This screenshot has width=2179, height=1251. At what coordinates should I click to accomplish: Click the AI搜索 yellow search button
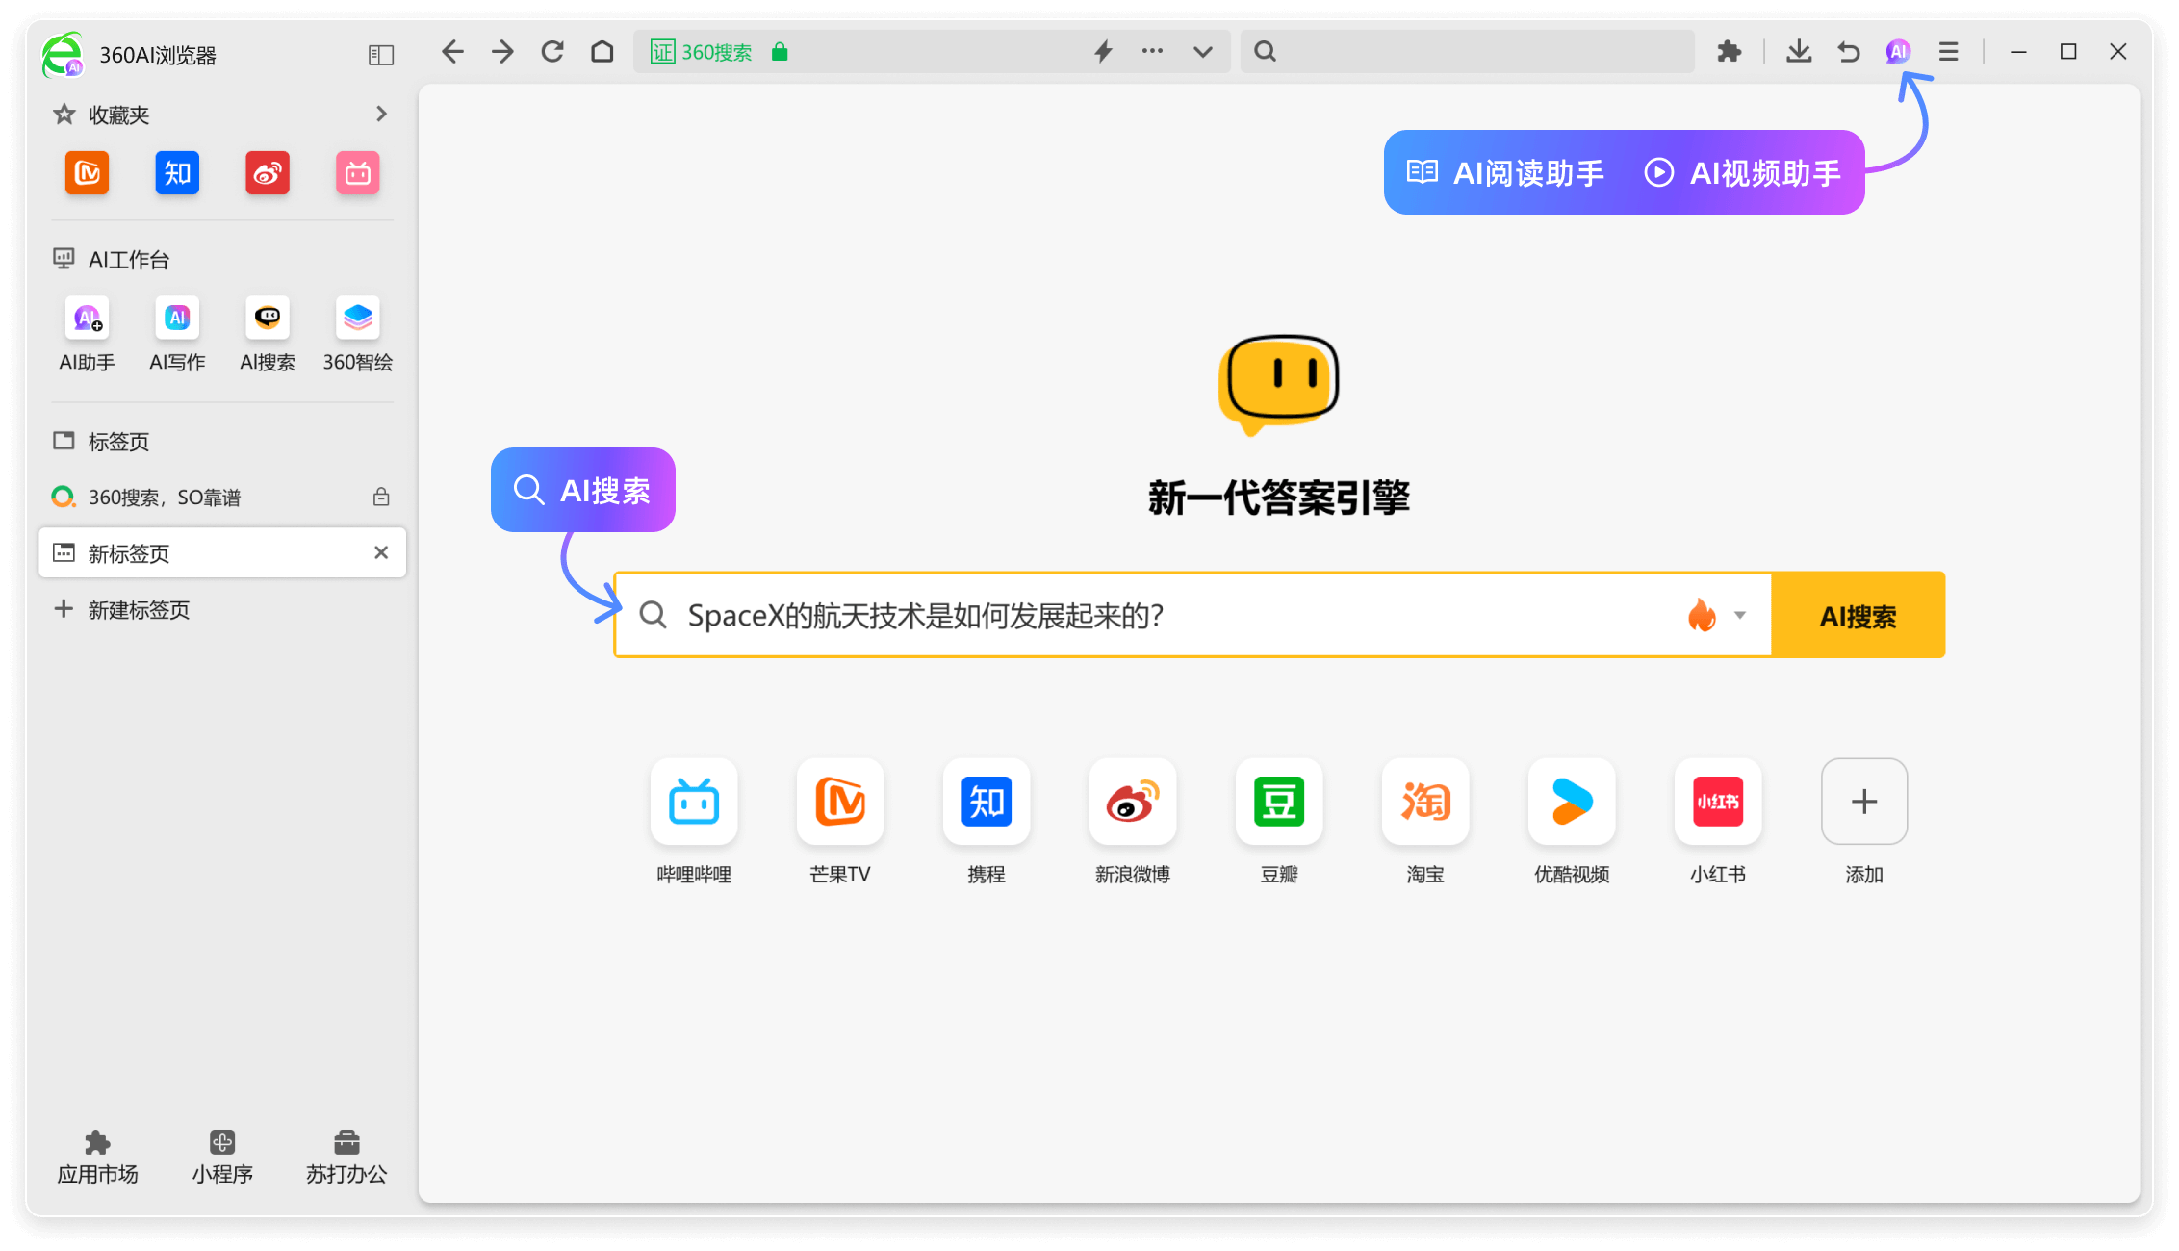click(1857, 615)
